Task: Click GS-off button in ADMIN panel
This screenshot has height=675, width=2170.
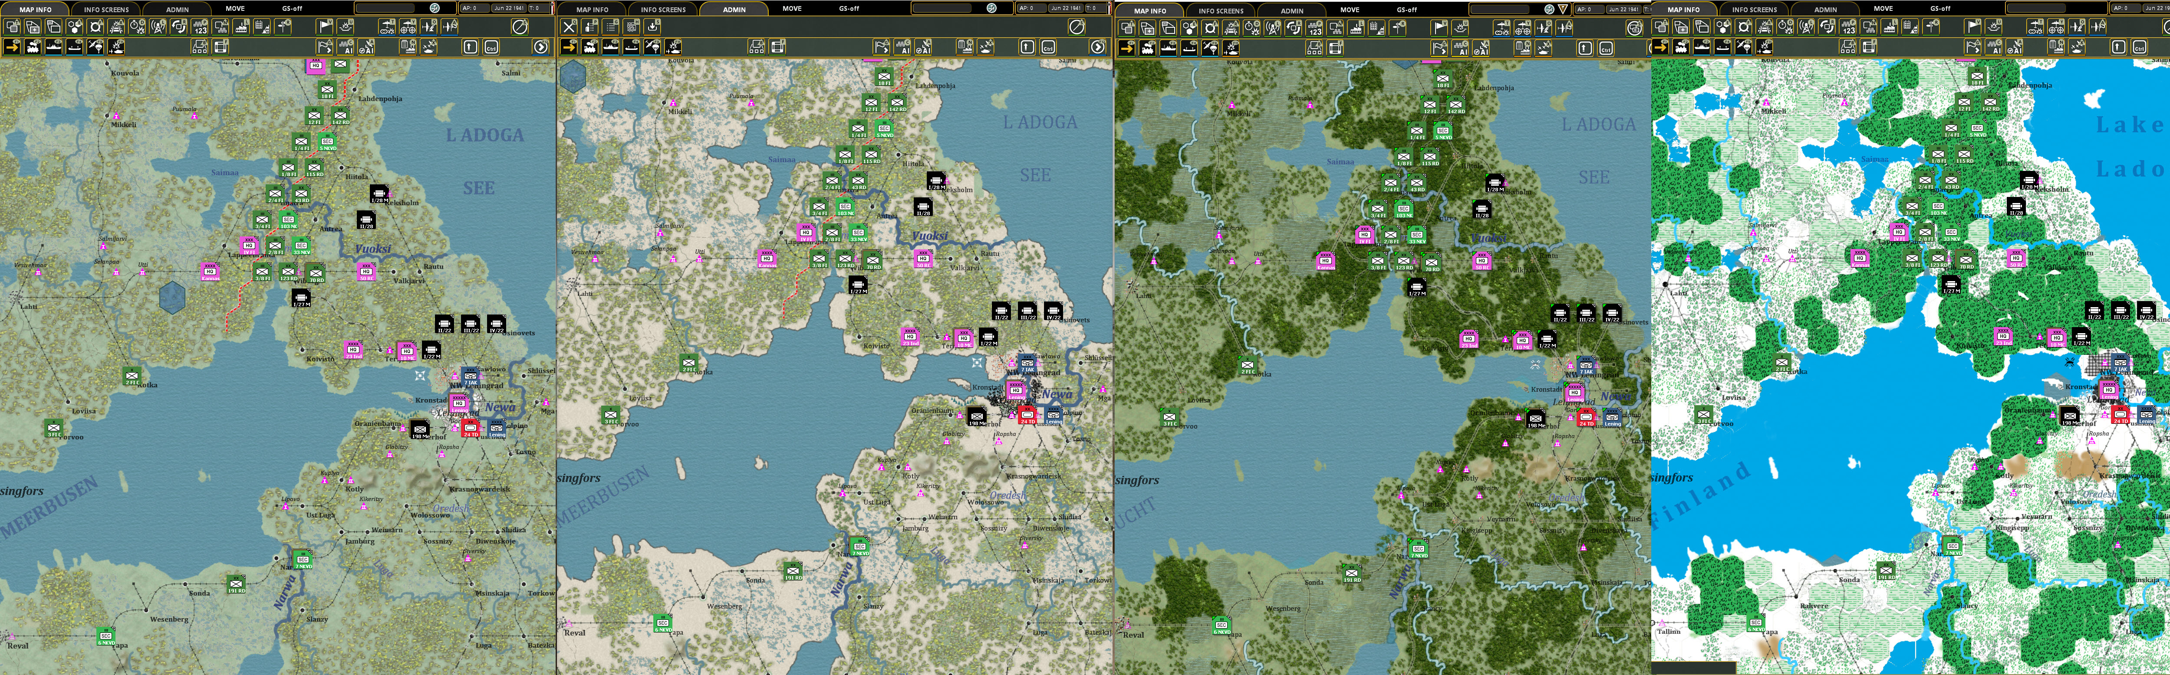Action: pyautogui.click(x=849, y=8)
